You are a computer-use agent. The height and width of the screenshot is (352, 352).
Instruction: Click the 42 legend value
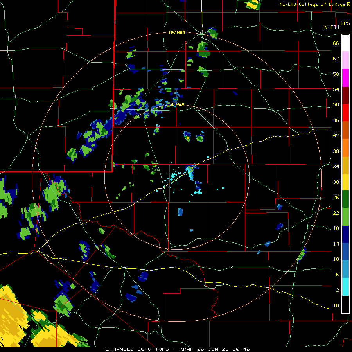pos(336,136)
